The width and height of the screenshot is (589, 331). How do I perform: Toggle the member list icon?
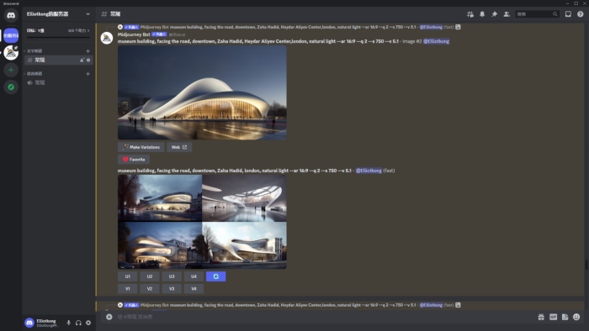click(x=507, y=14)
